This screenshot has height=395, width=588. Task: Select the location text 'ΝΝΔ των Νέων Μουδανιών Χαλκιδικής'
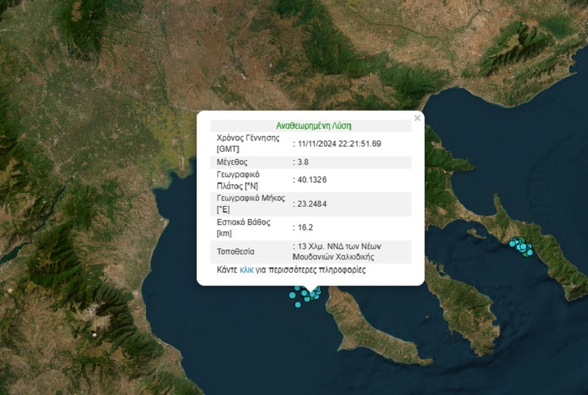336,252
